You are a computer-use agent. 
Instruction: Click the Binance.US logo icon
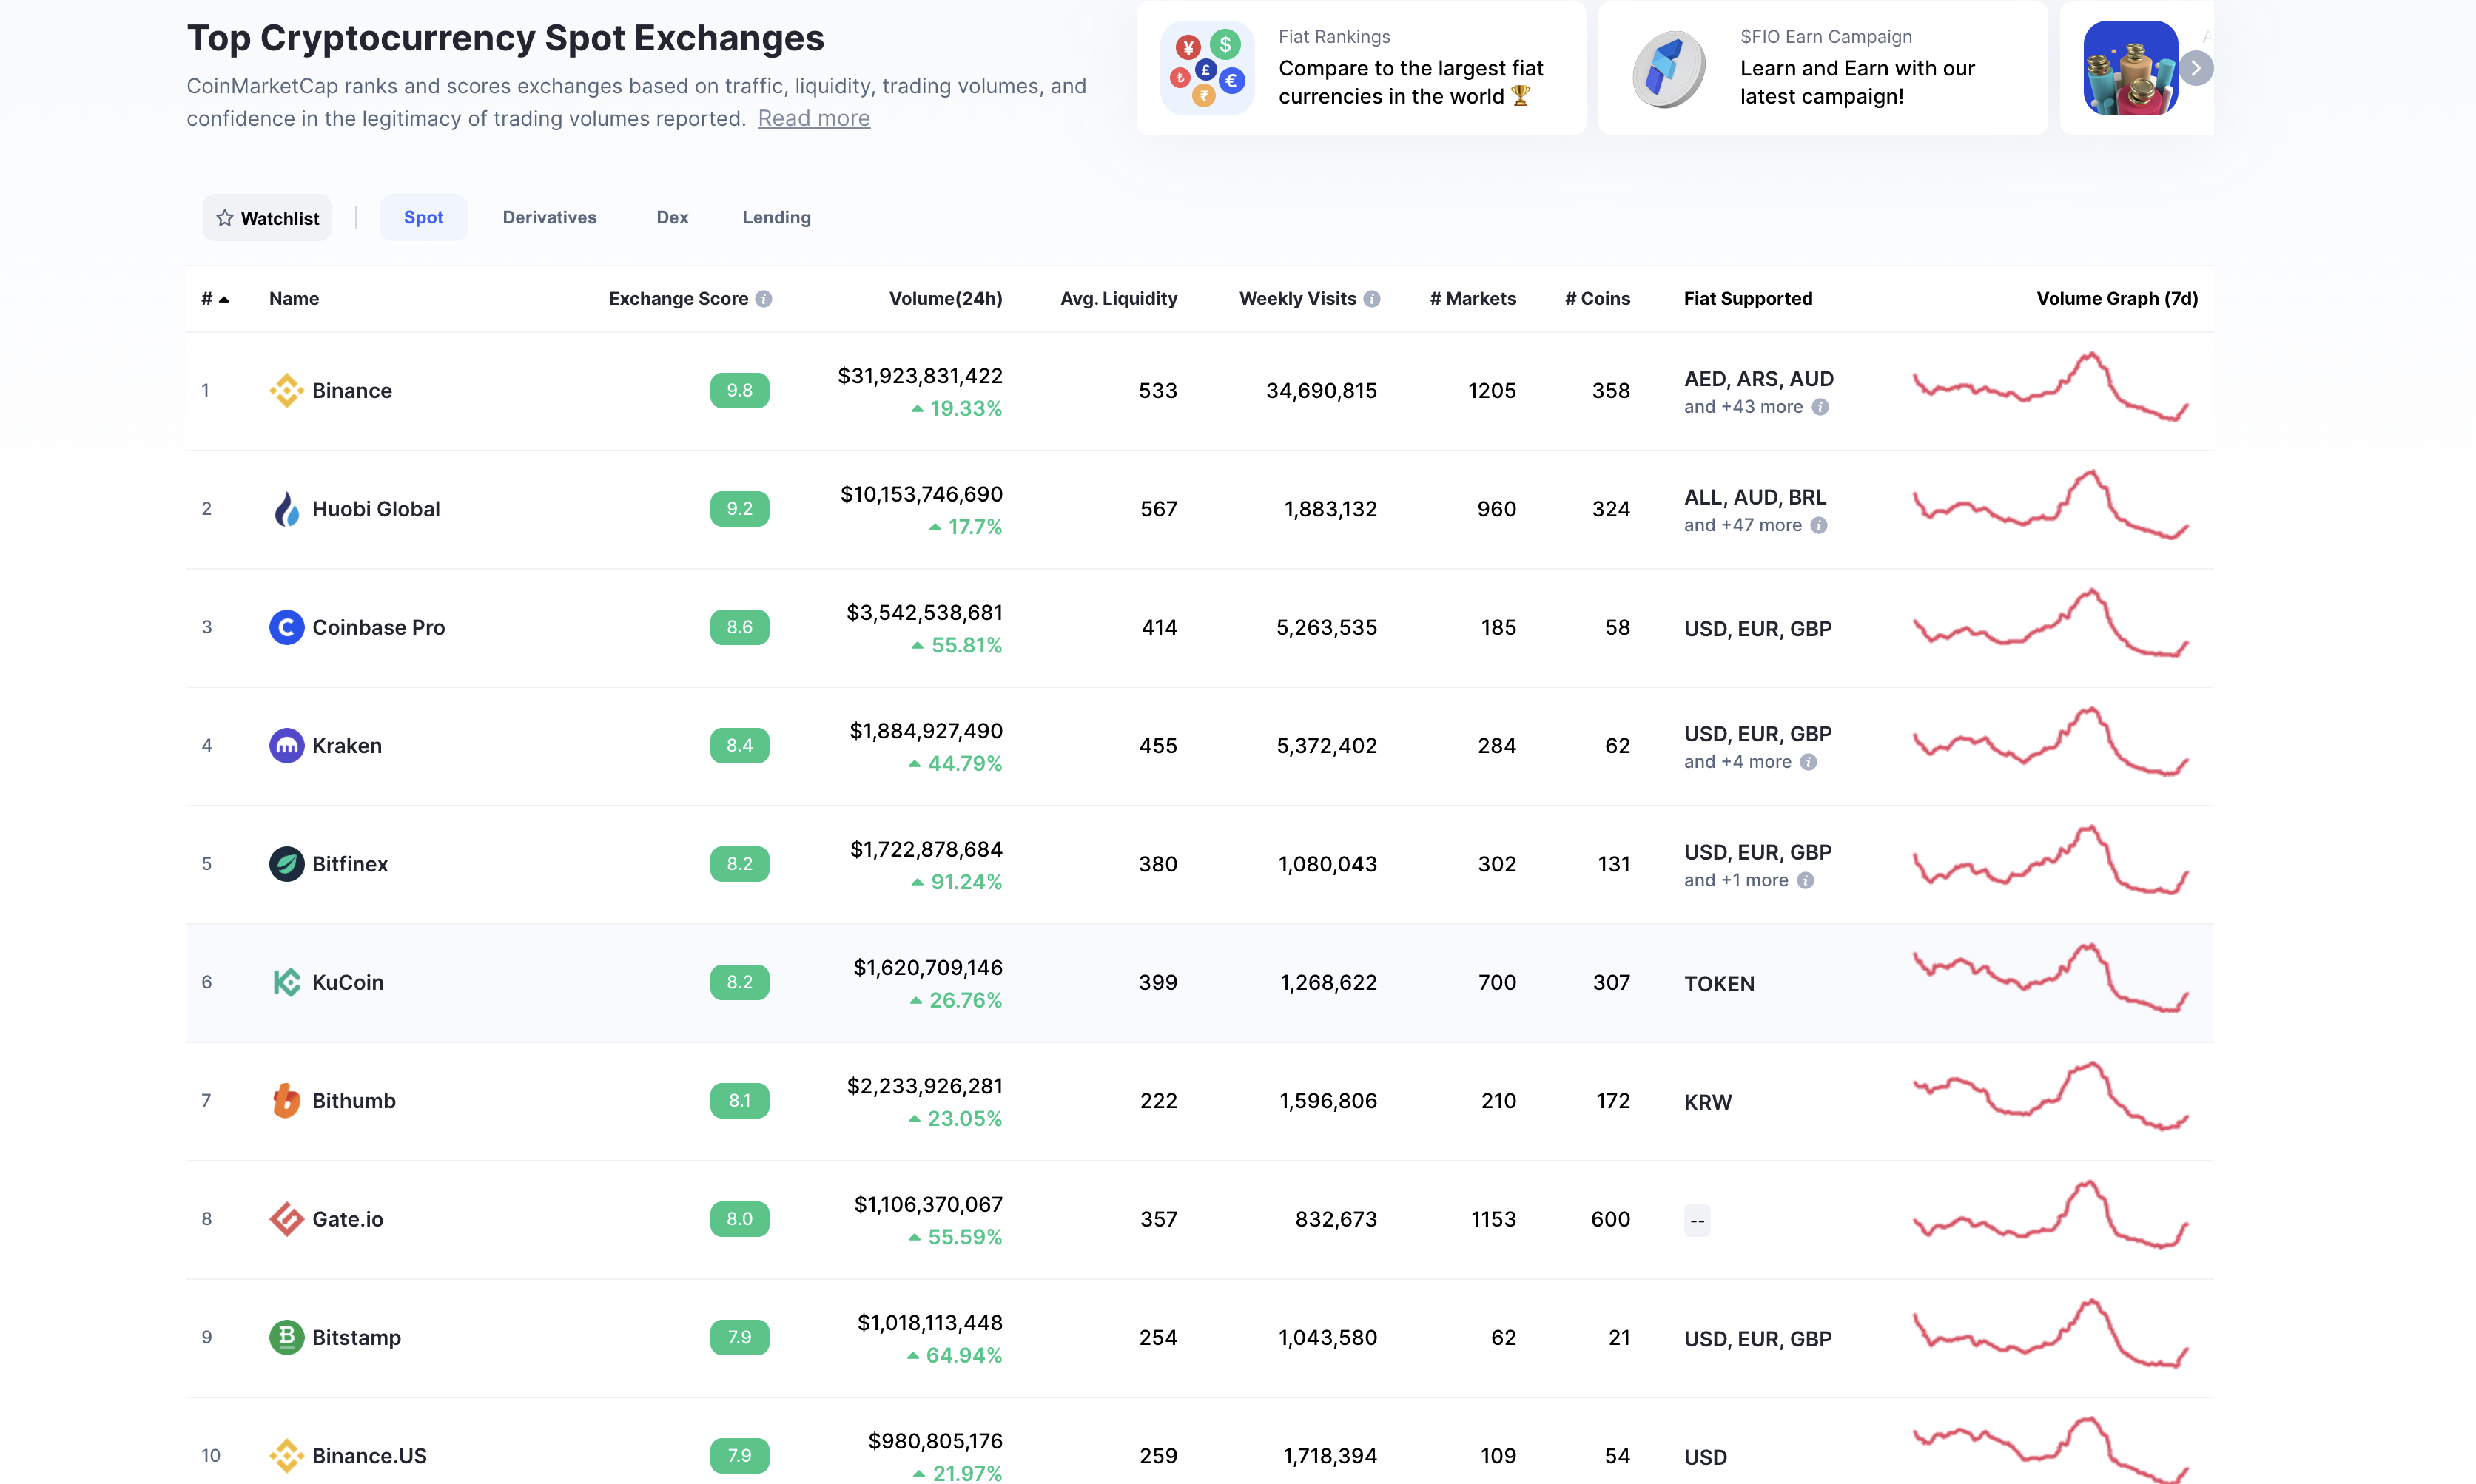click(286, 1456)
